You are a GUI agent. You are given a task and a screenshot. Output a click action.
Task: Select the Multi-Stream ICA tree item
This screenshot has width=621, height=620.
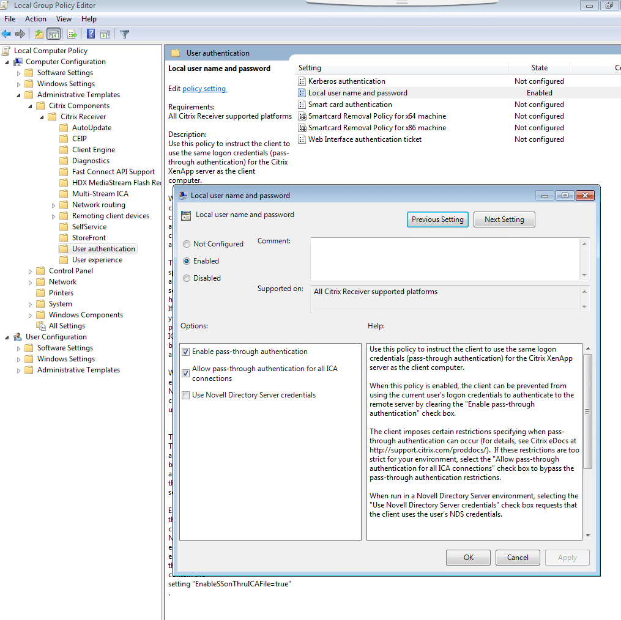point(100,194)
